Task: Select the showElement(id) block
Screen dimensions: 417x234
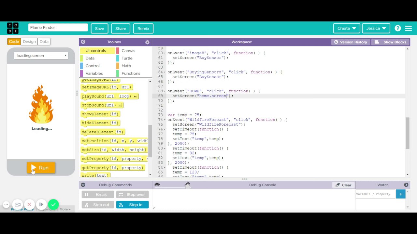Action: point(100,114)
